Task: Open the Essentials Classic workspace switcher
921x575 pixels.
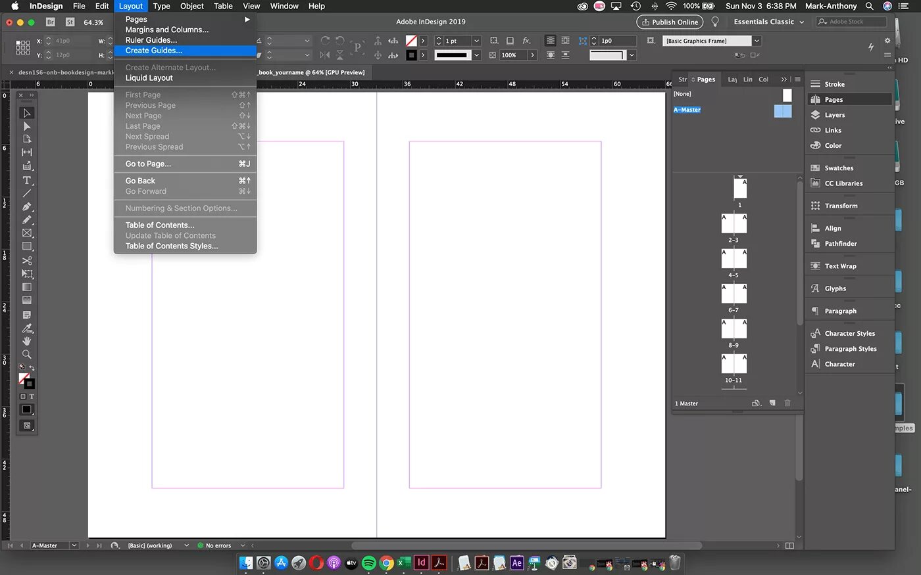Action: [x=769, y=22]
